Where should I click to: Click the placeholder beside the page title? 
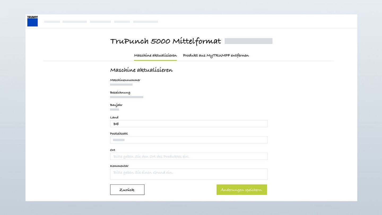(248, 41)
